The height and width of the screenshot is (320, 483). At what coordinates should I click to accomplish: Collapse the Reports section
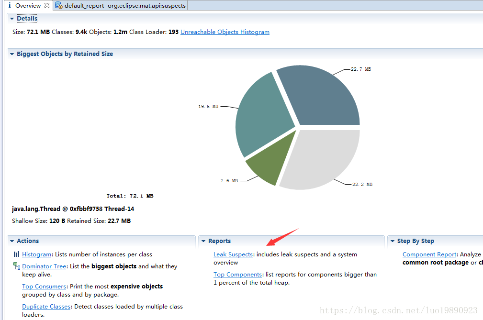pos(203,241)
